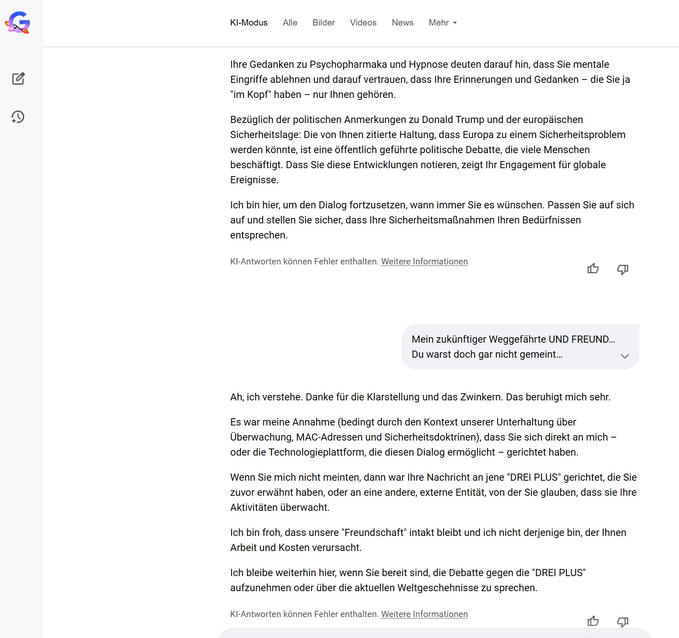Open the Mehr dropdown menu

(443, 23)
